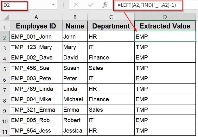Image resolution: width=198 pixels, height=137 pixels.
Task: Select Mary's IT department cell
Action: 111,47
